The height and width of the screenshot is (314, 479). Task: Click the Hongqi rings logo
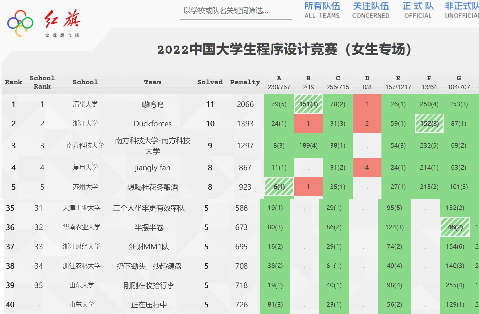20,23
